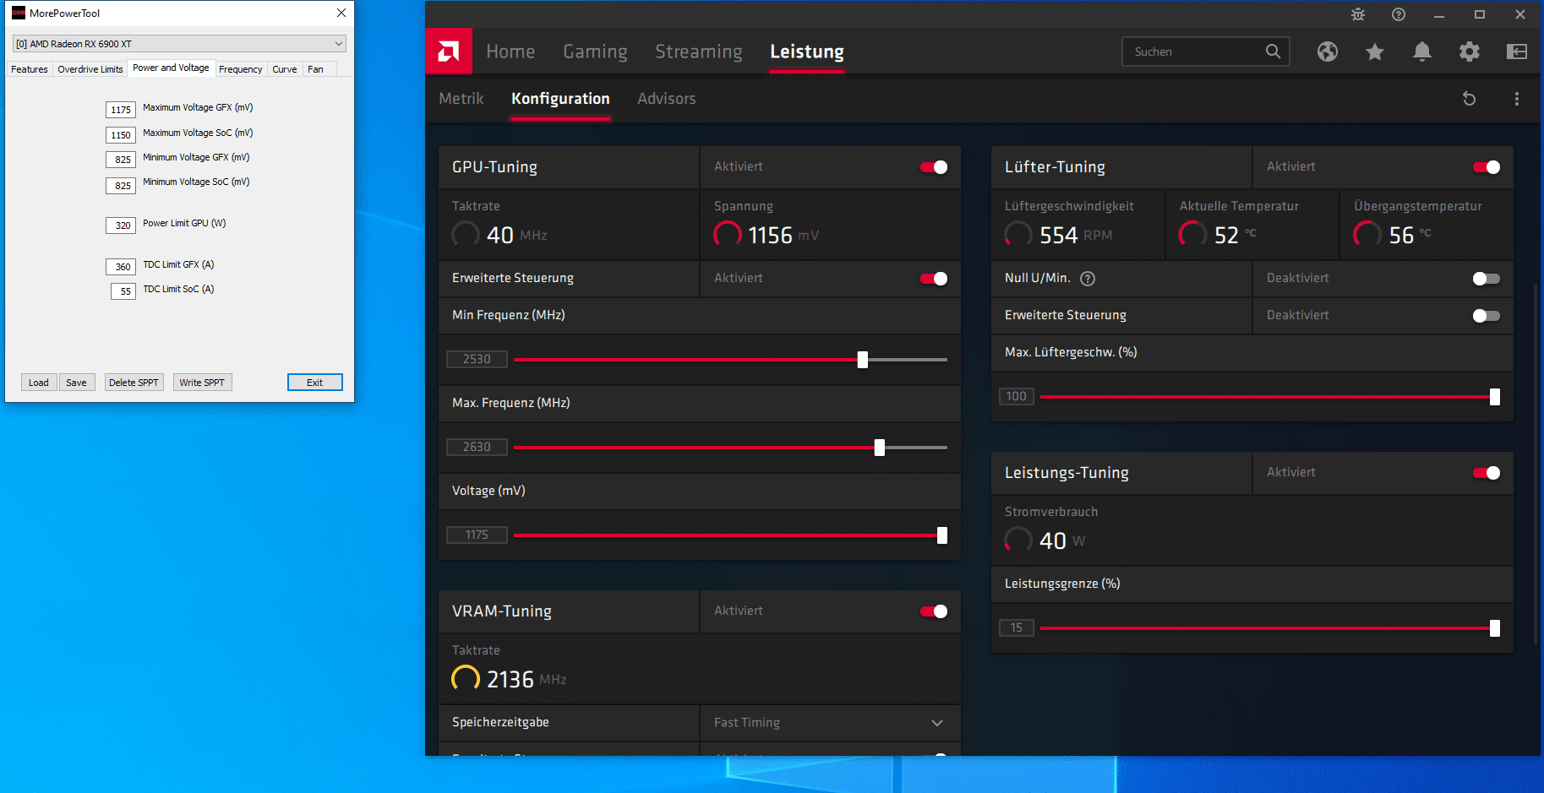
Task: Open the web browser globe icon
Action: [x=1328, y=52]
